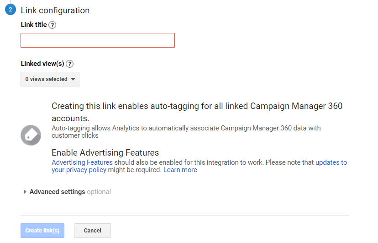
Task: Cancel the link configuration
Action: point(92,231)
